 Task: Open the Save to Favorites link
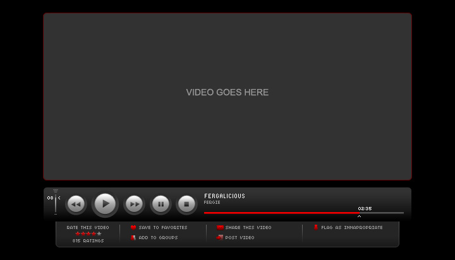(163, 228)
